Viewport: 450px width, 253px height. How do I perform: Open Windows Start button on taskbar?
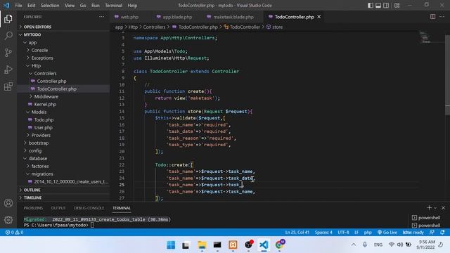171,245
